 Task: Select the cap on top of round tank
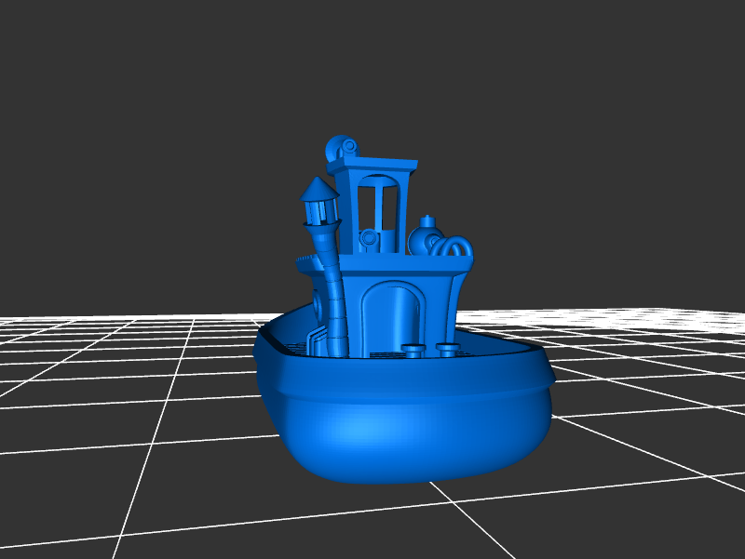point(427,220)
